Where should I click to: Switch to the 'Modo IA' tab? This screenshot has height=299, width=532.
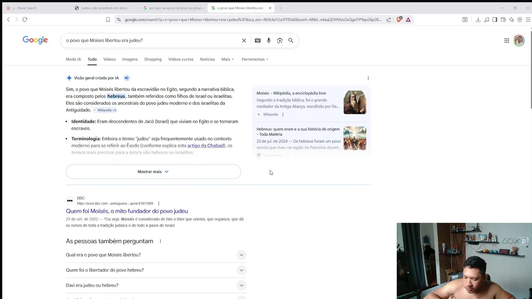coord(73,59)
